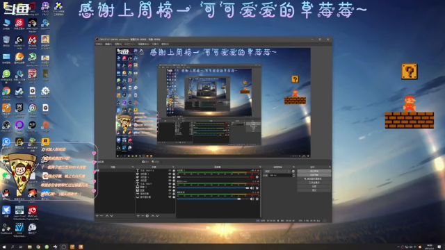This screenshot has width=445, height=250.
Task: Open AIDA64 Extreme desktop icon
Action: coord(32,42)
